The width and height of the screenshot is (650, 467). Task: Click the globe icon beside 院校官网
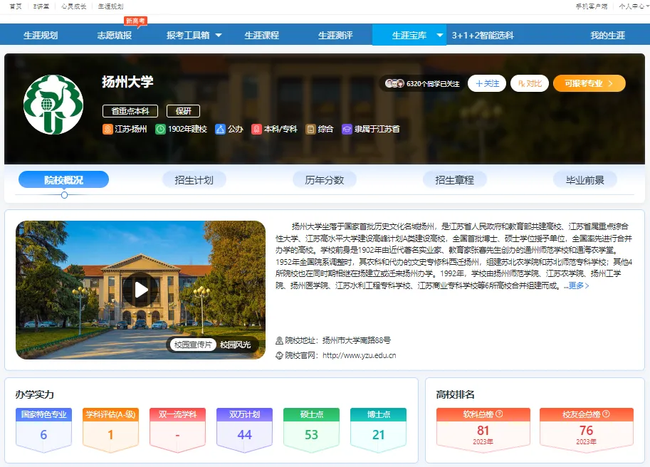coord(279,355)
